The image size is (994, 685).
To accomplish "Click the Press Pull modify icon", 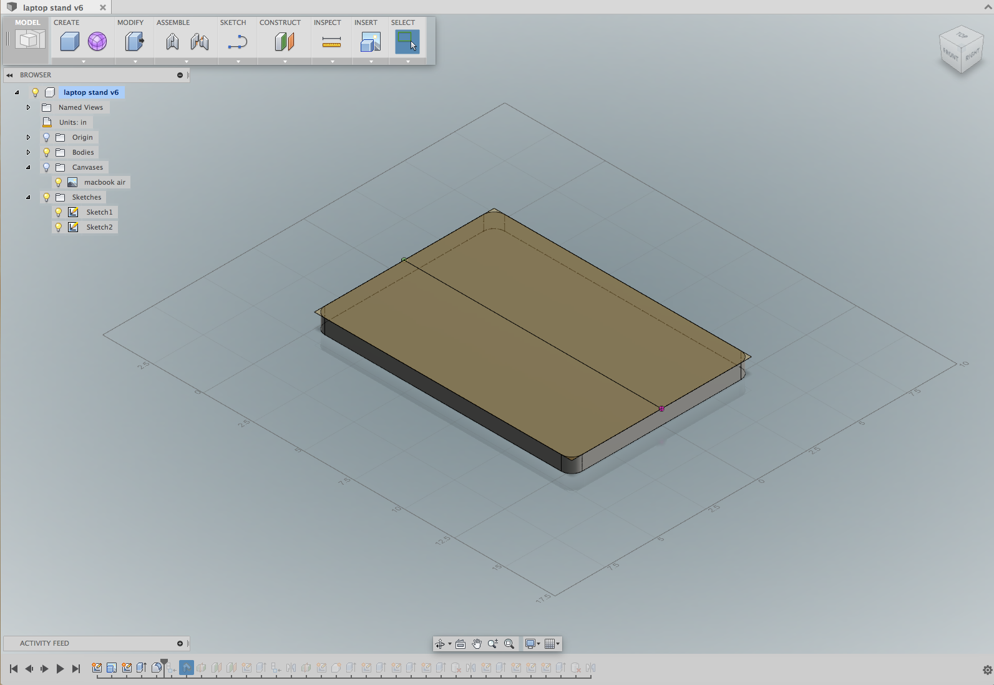I will (134, 42).
